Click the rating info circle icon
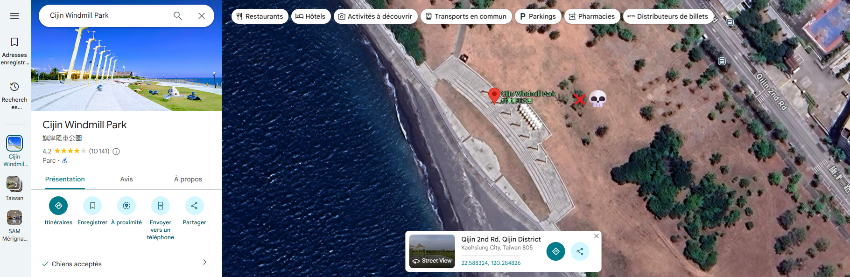This screenshot has width=850, height=277. point(116,152)
